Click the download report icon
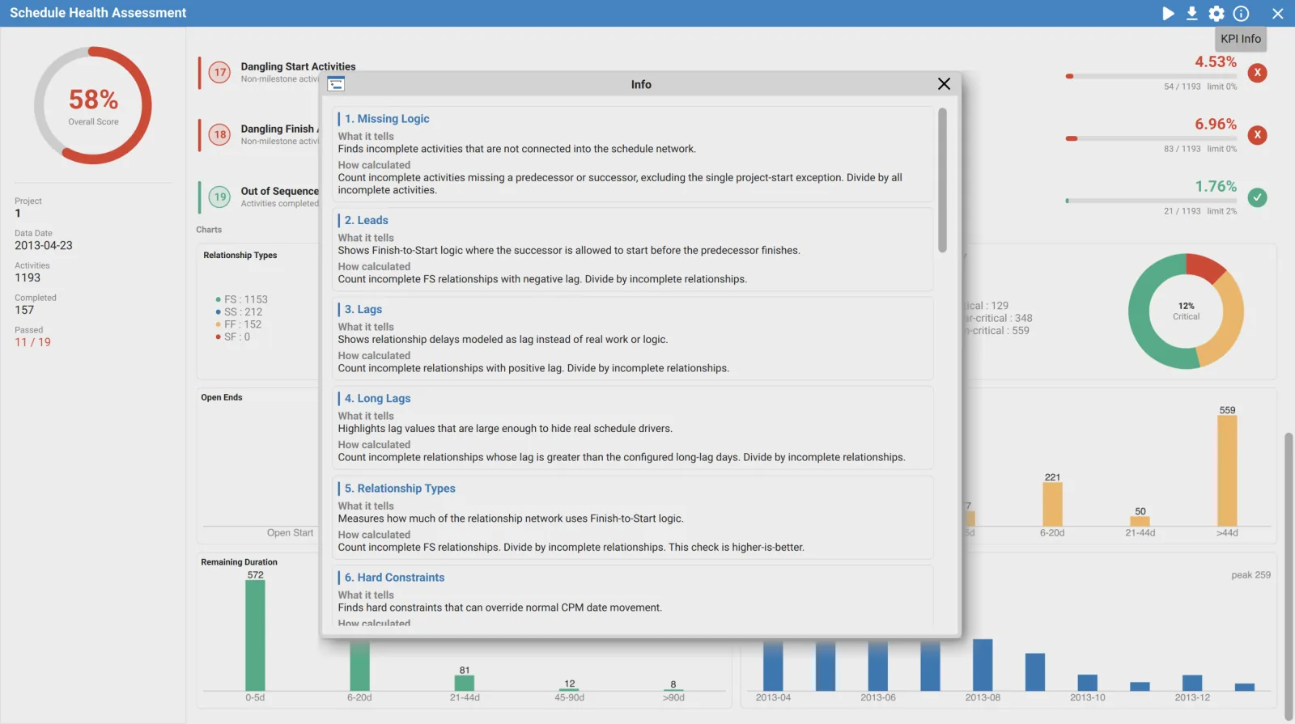The height and width of the screenshot is (724, 1295). coord(1192,13)
